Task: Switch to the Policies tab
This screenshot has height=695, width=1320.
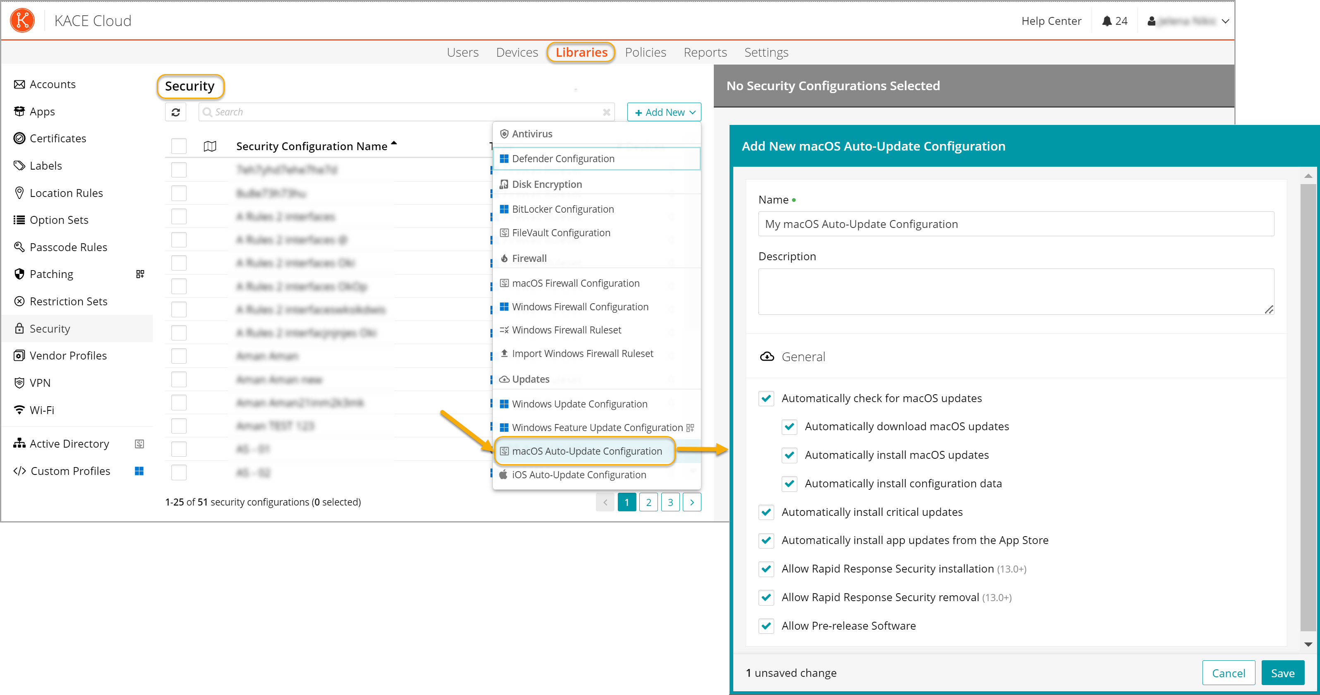Action: pyautogui.click(x=645, y=52)
